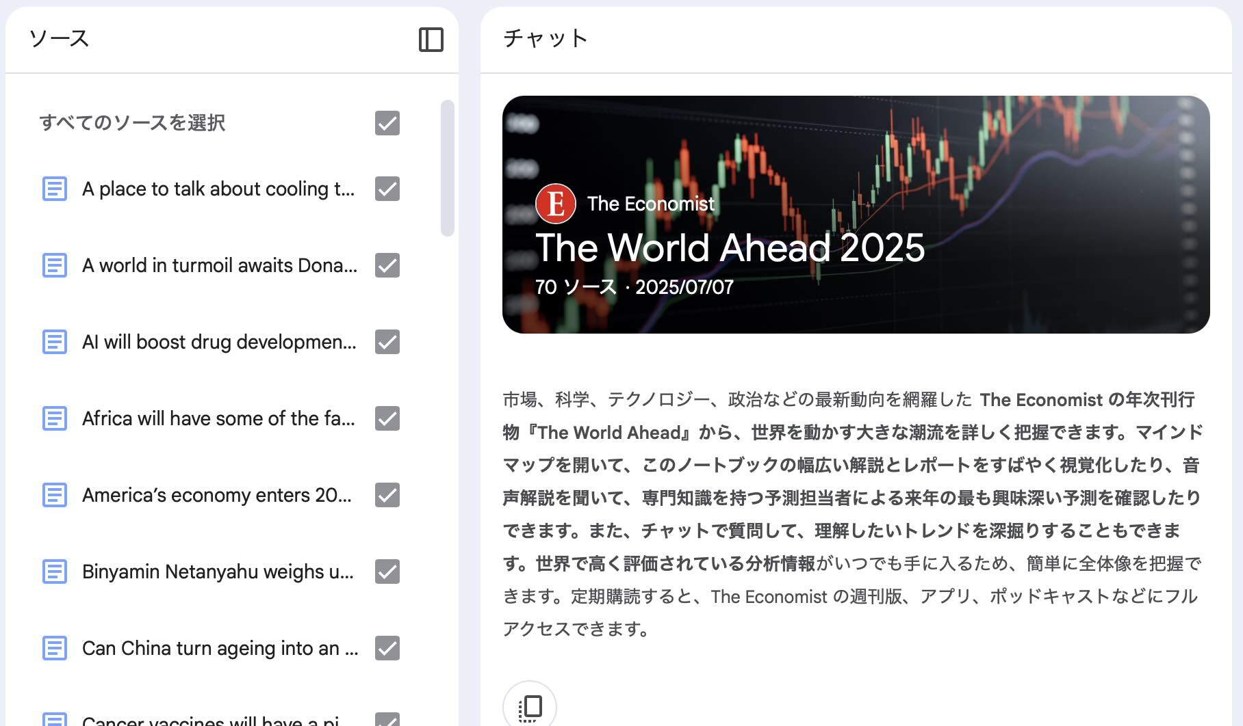The image size is (1243, 726).
Task: Click document icon for 'AI will boost drug development'
Action: [x=55, y=342]
